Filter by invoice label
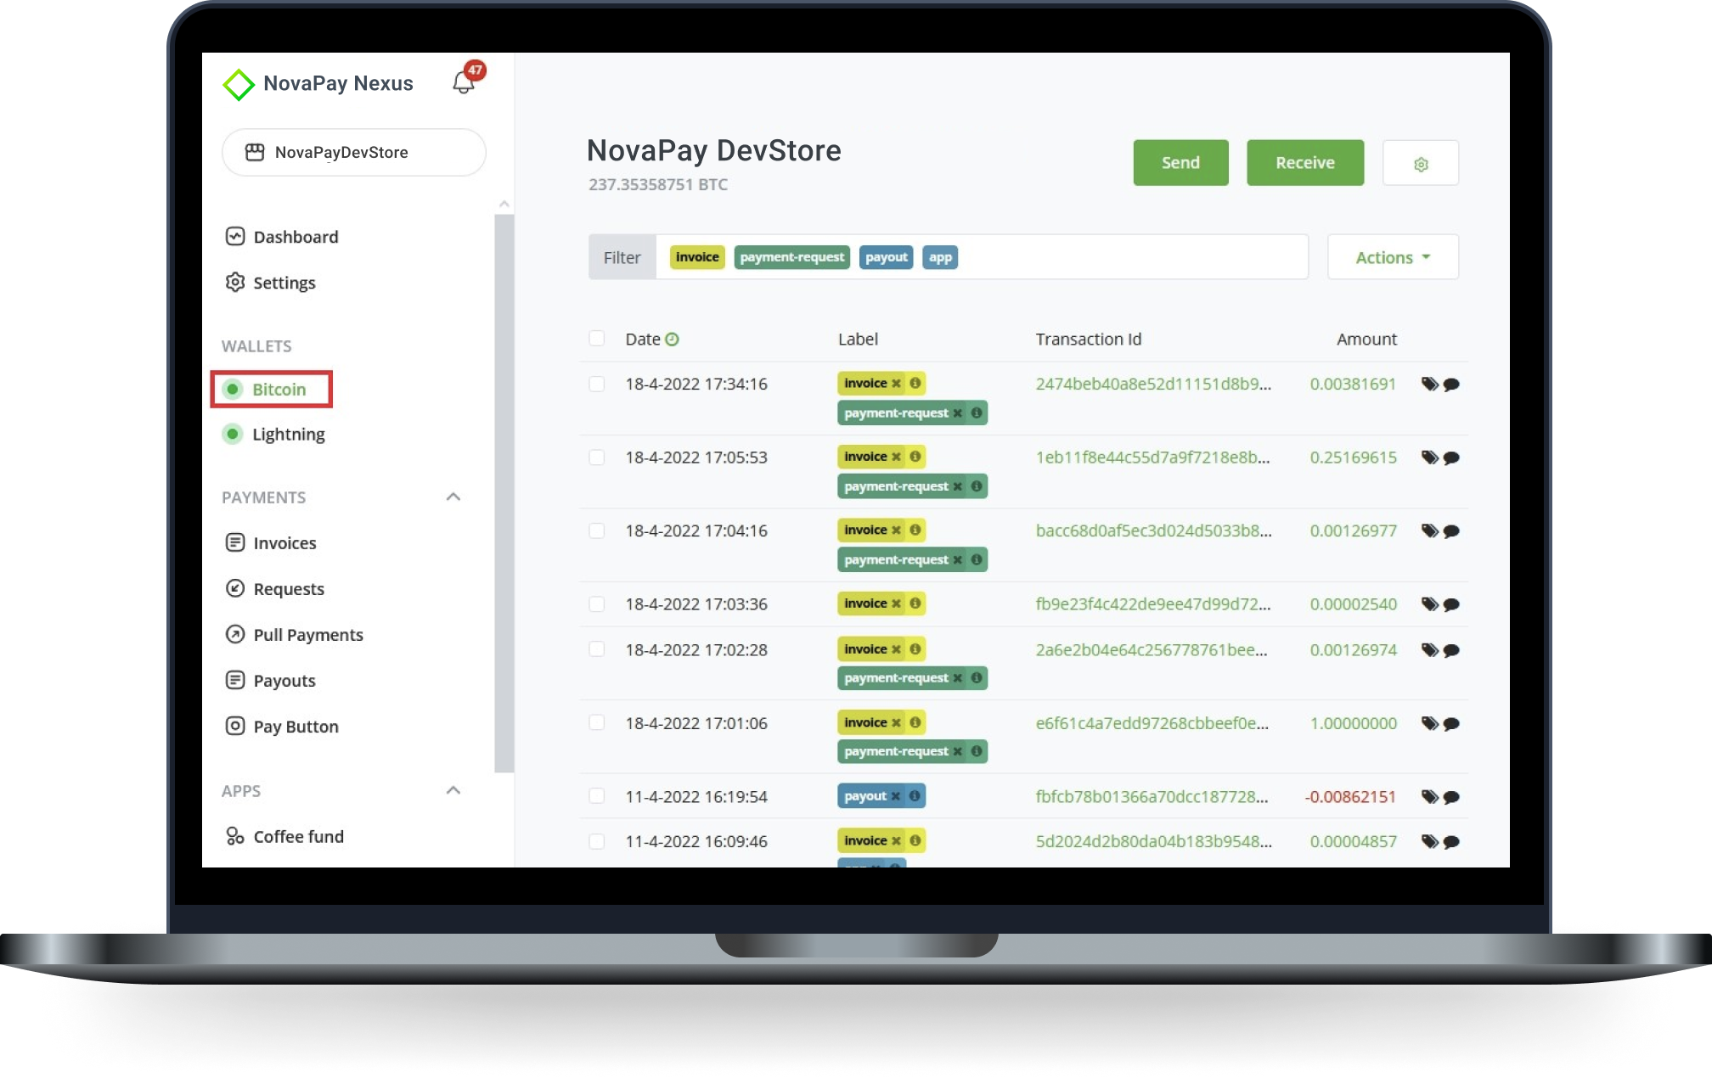 697,257
